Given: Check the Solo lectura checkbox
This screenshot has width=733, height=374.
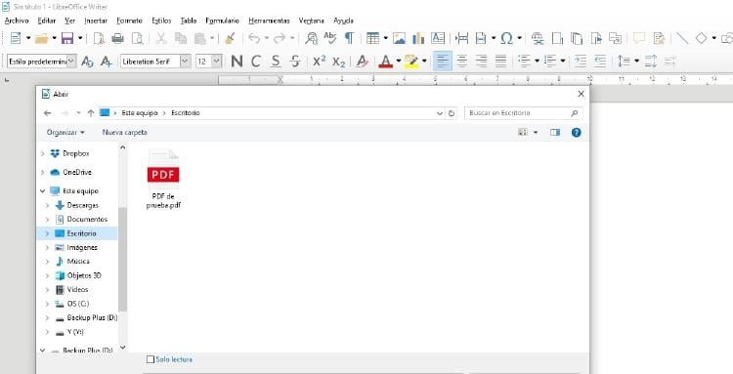Looking at the screenshot, I should (151, 359).
